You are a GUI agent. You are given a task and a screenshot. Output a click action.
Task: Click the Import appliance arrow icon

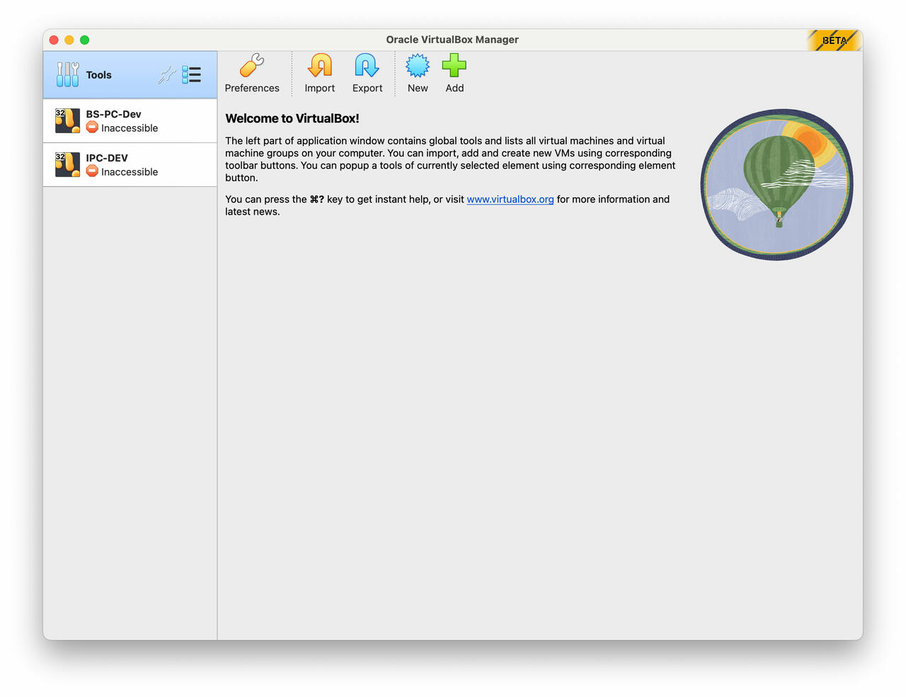(320, 66)
